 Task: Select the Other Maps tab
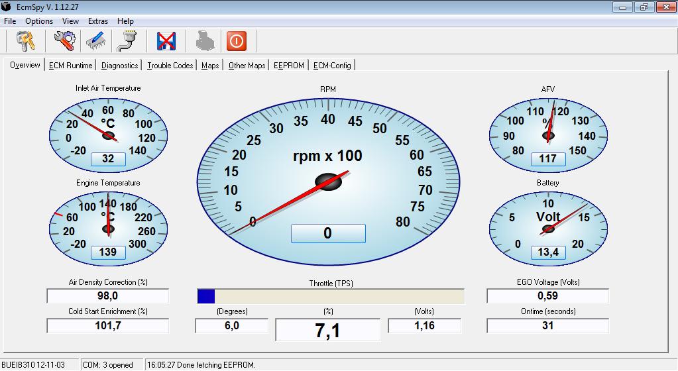click(247, 65)
